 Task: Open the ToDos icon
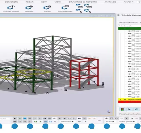[x=47, y=7]
